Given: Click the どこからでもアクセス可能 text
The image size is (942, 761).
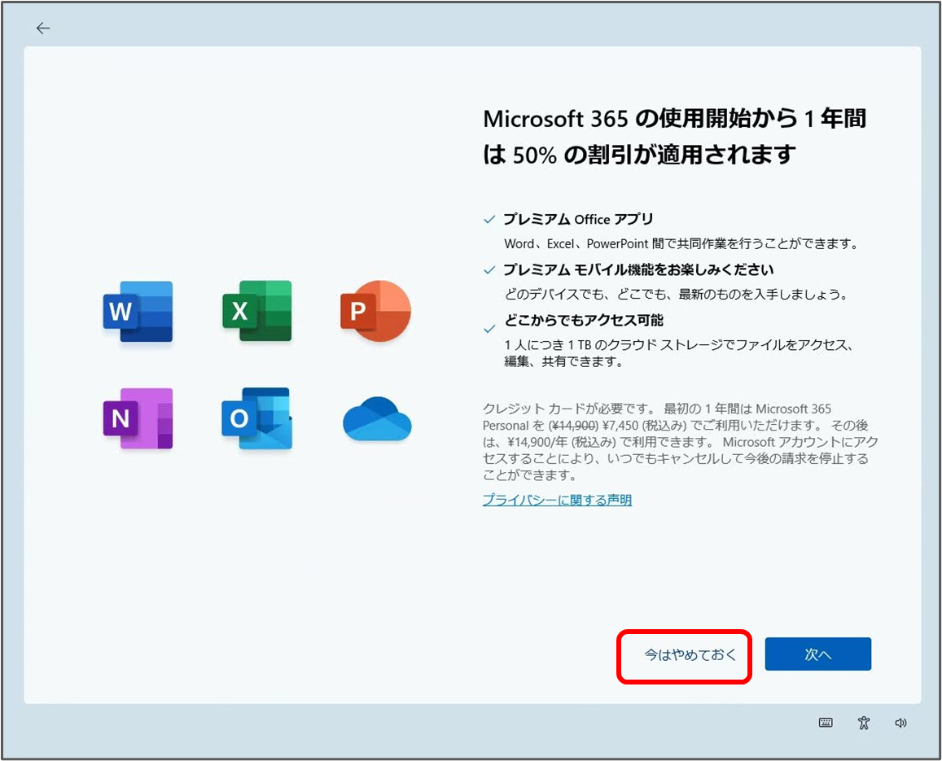Looking at the screenshot, I should [x=583, y=320].
